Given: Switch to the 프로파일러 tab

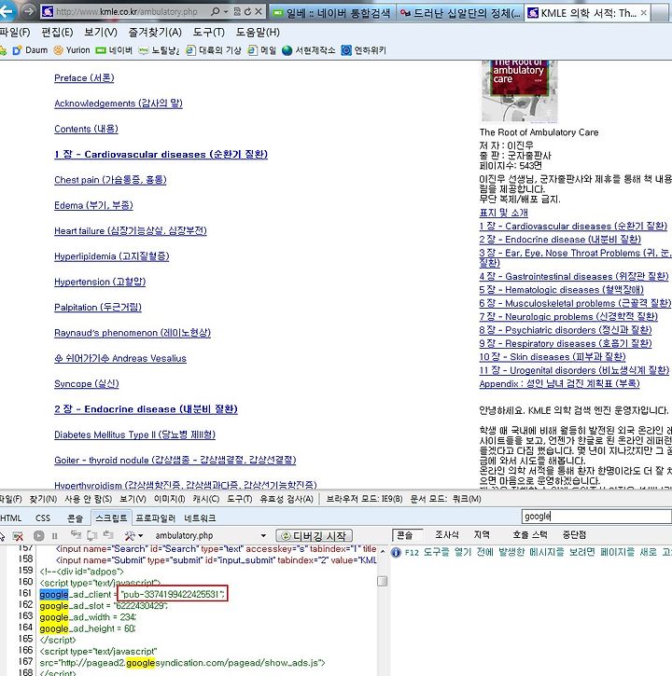Looking at the screenshot, I should pyautogui.click(x=155, y=517).
